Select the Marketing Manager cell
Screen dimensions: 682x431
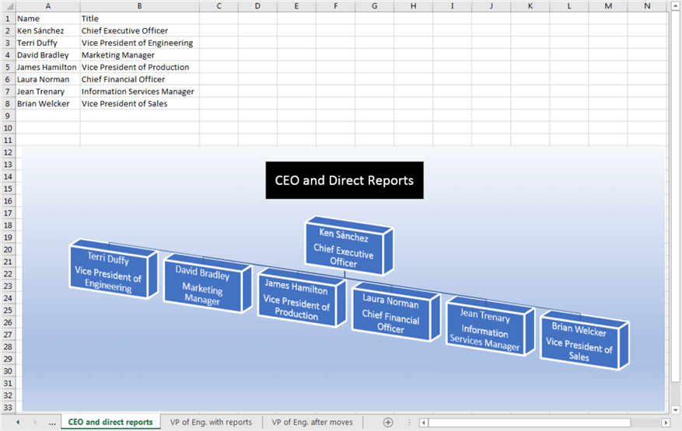[140, 55]
